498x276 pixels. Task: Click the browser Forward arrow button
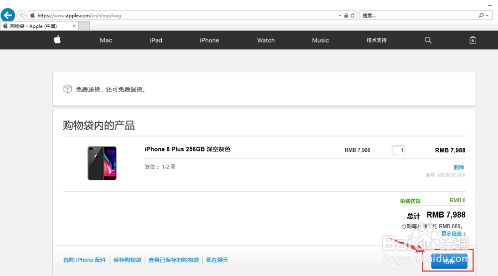tap(21, 15)
